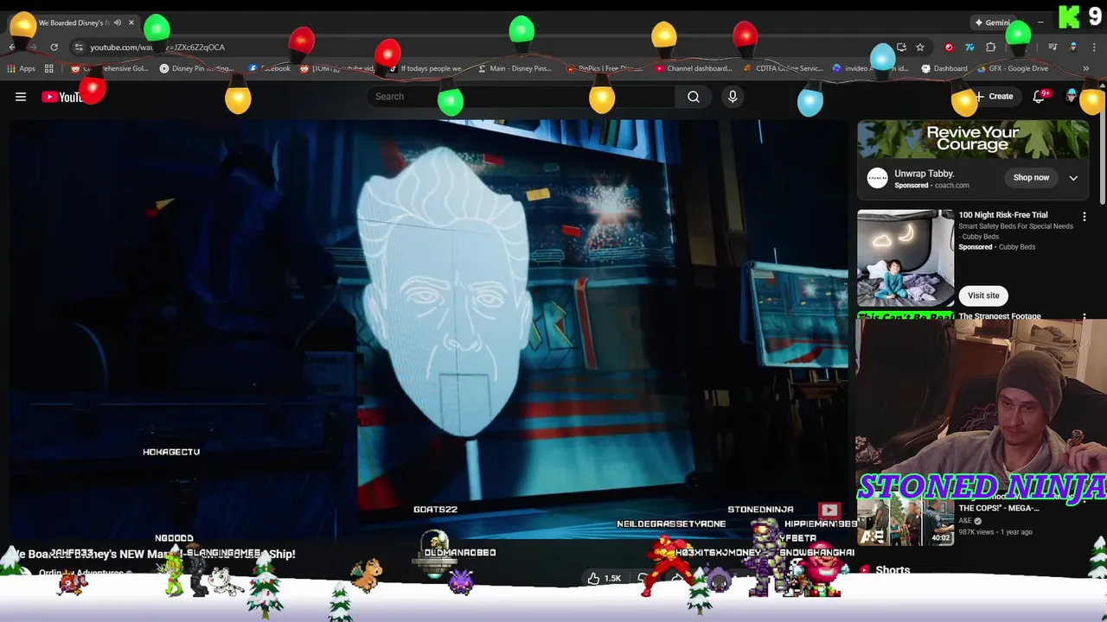Screen dimensions: 1107x622
Task: Like the video showing 1.5K
Action: point(605,578)
